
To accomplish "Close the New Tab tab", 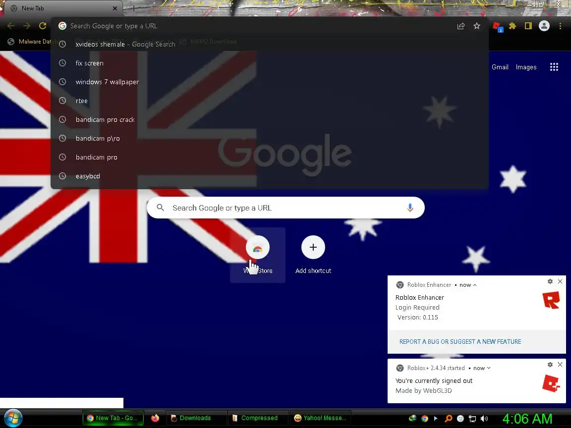I will 114,8.
